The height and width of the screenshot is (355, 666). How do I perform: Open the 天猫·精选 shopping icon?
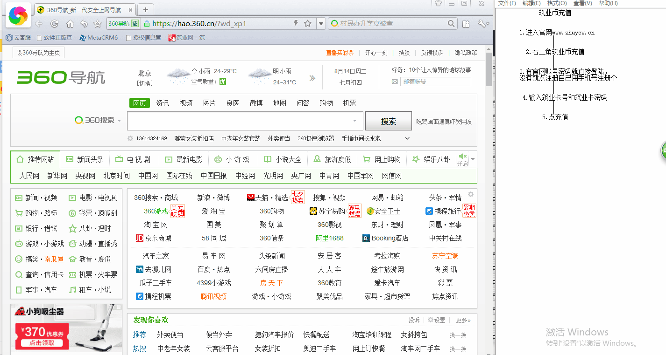coord(251,197)
